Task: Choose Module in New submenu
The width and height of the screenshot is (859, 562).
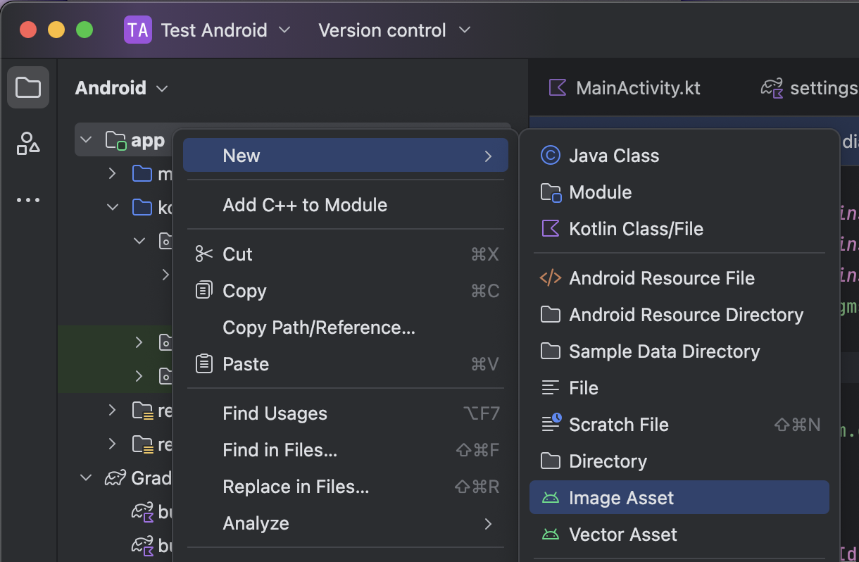Action: click(679, 192)
